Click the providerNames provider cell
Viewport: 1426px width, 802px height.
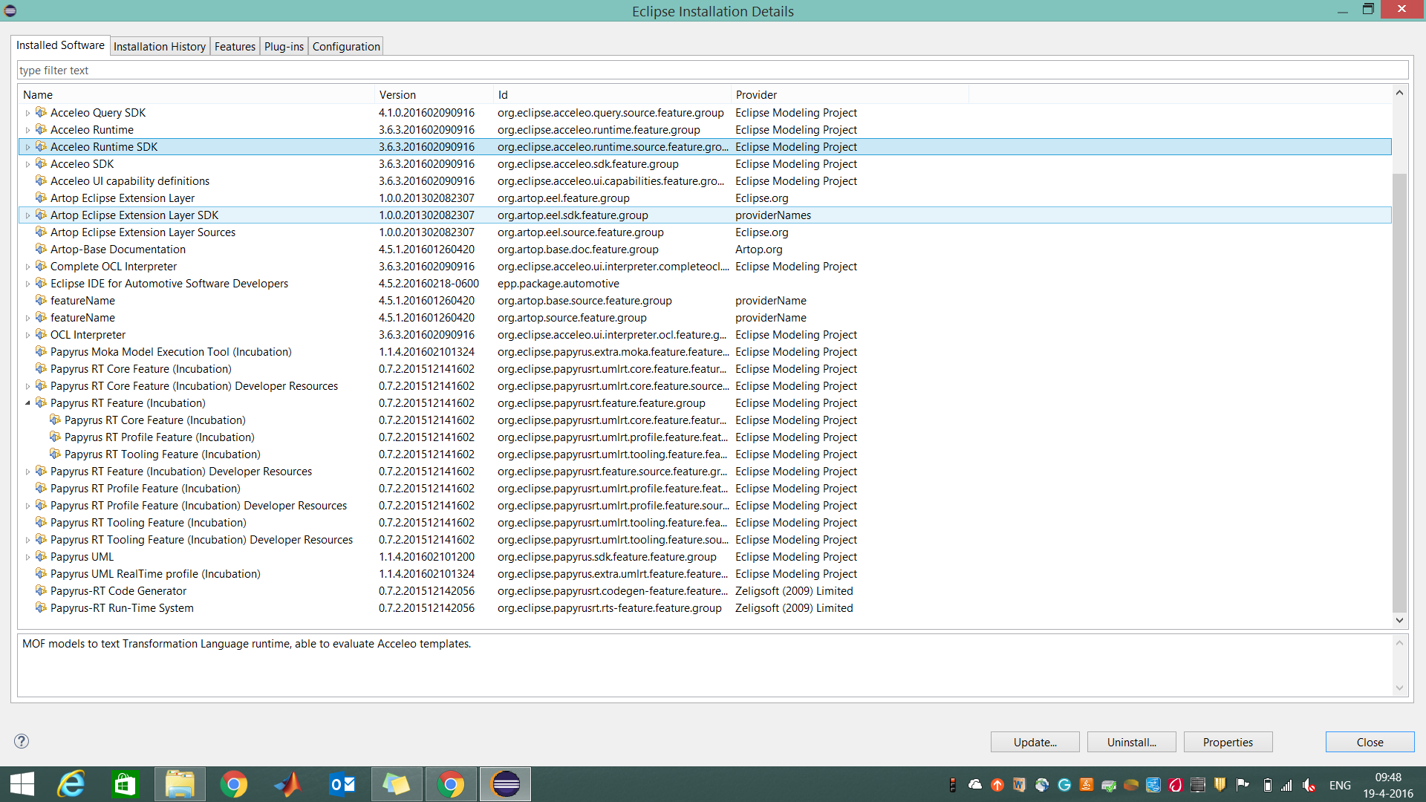(x=773, y=215)
